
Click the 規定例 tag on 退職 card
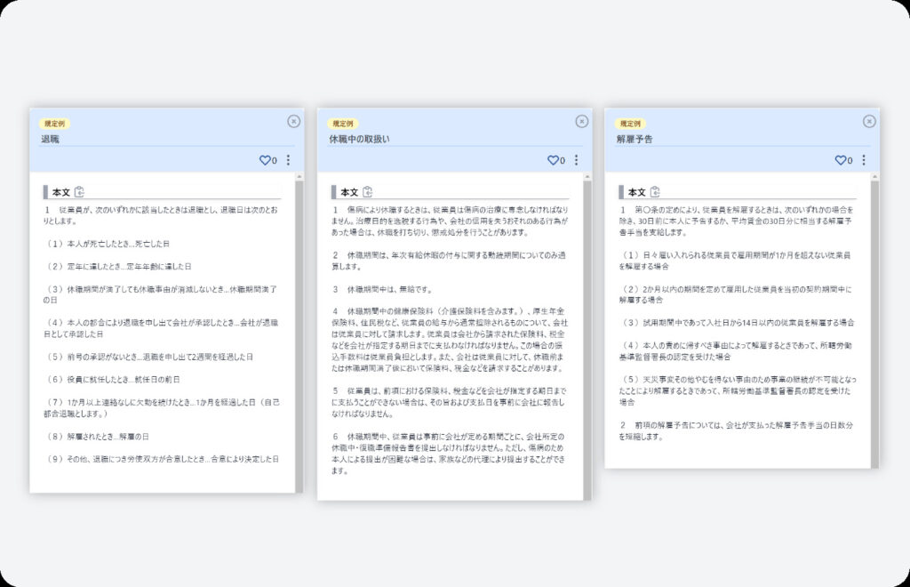click(x=55, y=124)
